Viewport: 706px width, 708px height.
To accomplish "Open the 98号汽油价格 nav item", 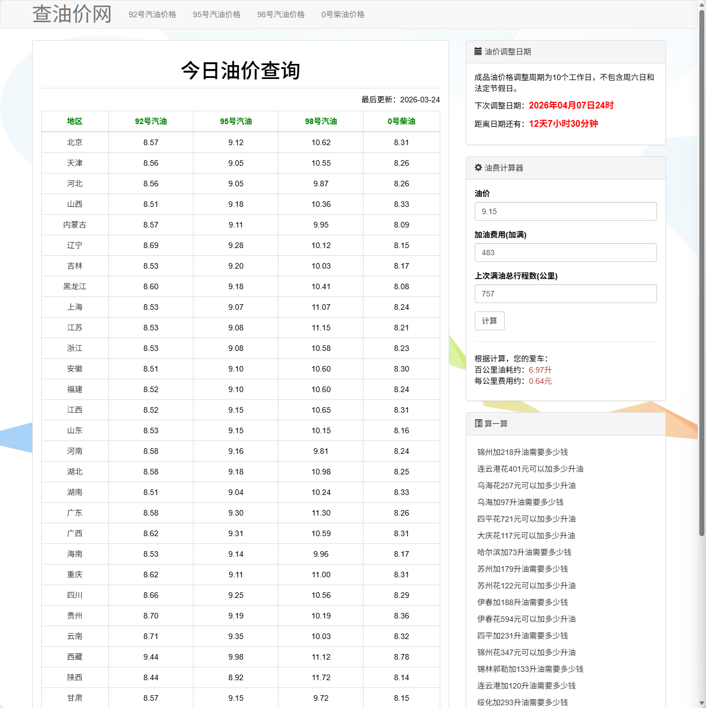I will 281,14.
